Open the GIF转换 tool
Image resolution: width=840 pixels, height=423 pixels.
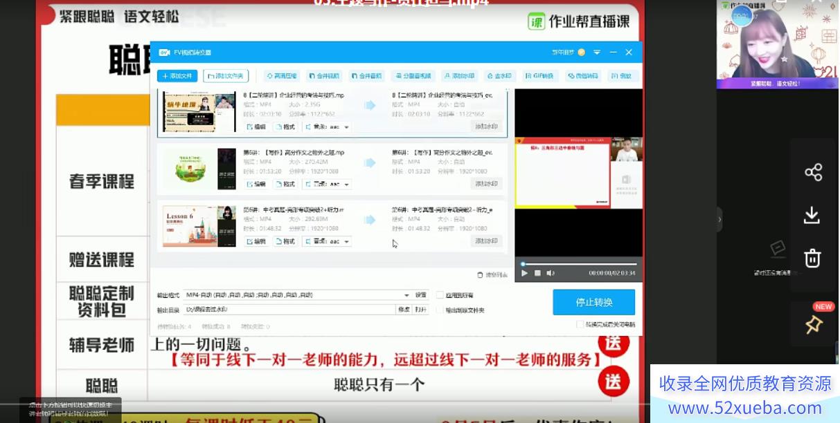click(x=539, y=76)
